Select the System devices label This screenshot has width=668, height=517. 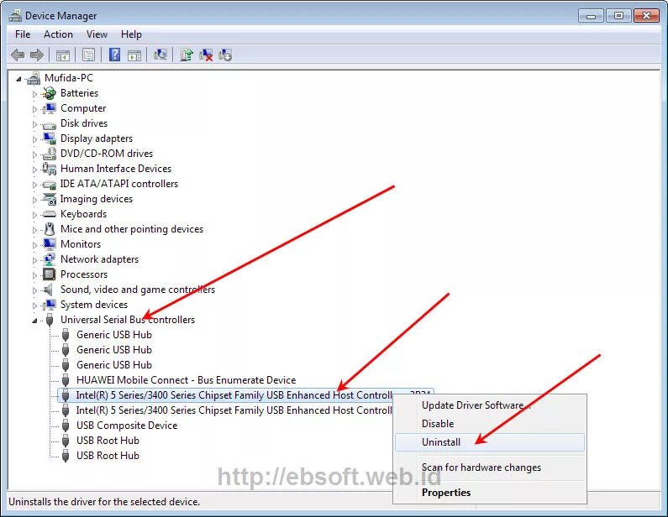[x=94, y=305]
